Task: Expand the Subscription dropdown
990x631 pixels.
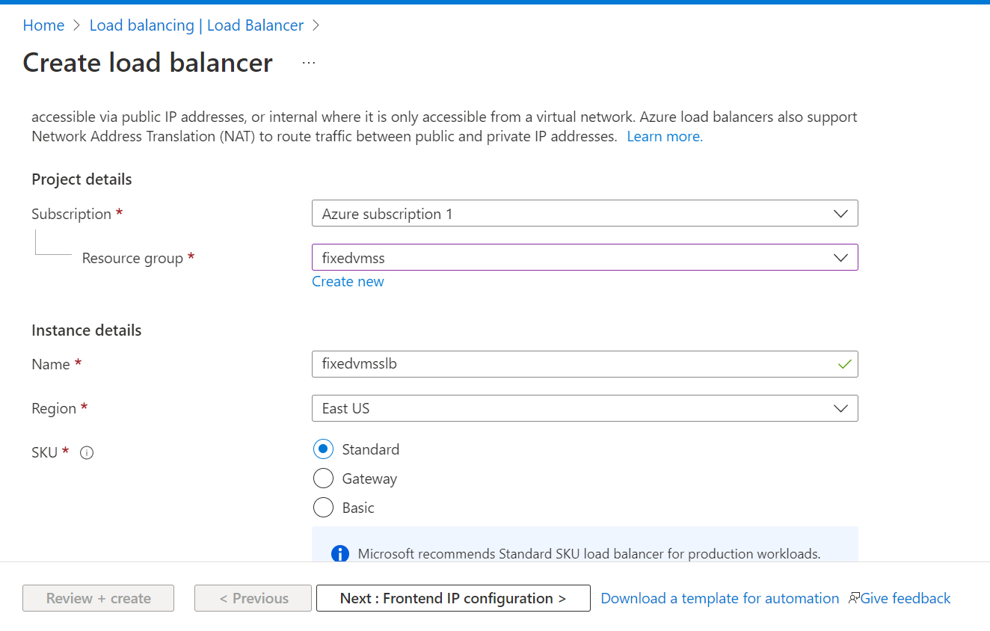Action: (584, 214)
